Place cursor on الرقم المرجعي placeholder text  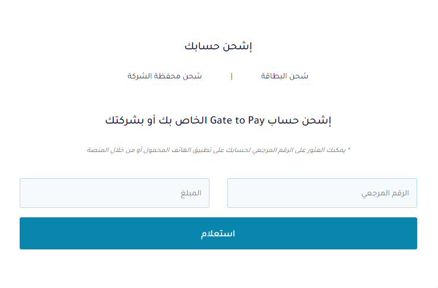tap(385, 193)
